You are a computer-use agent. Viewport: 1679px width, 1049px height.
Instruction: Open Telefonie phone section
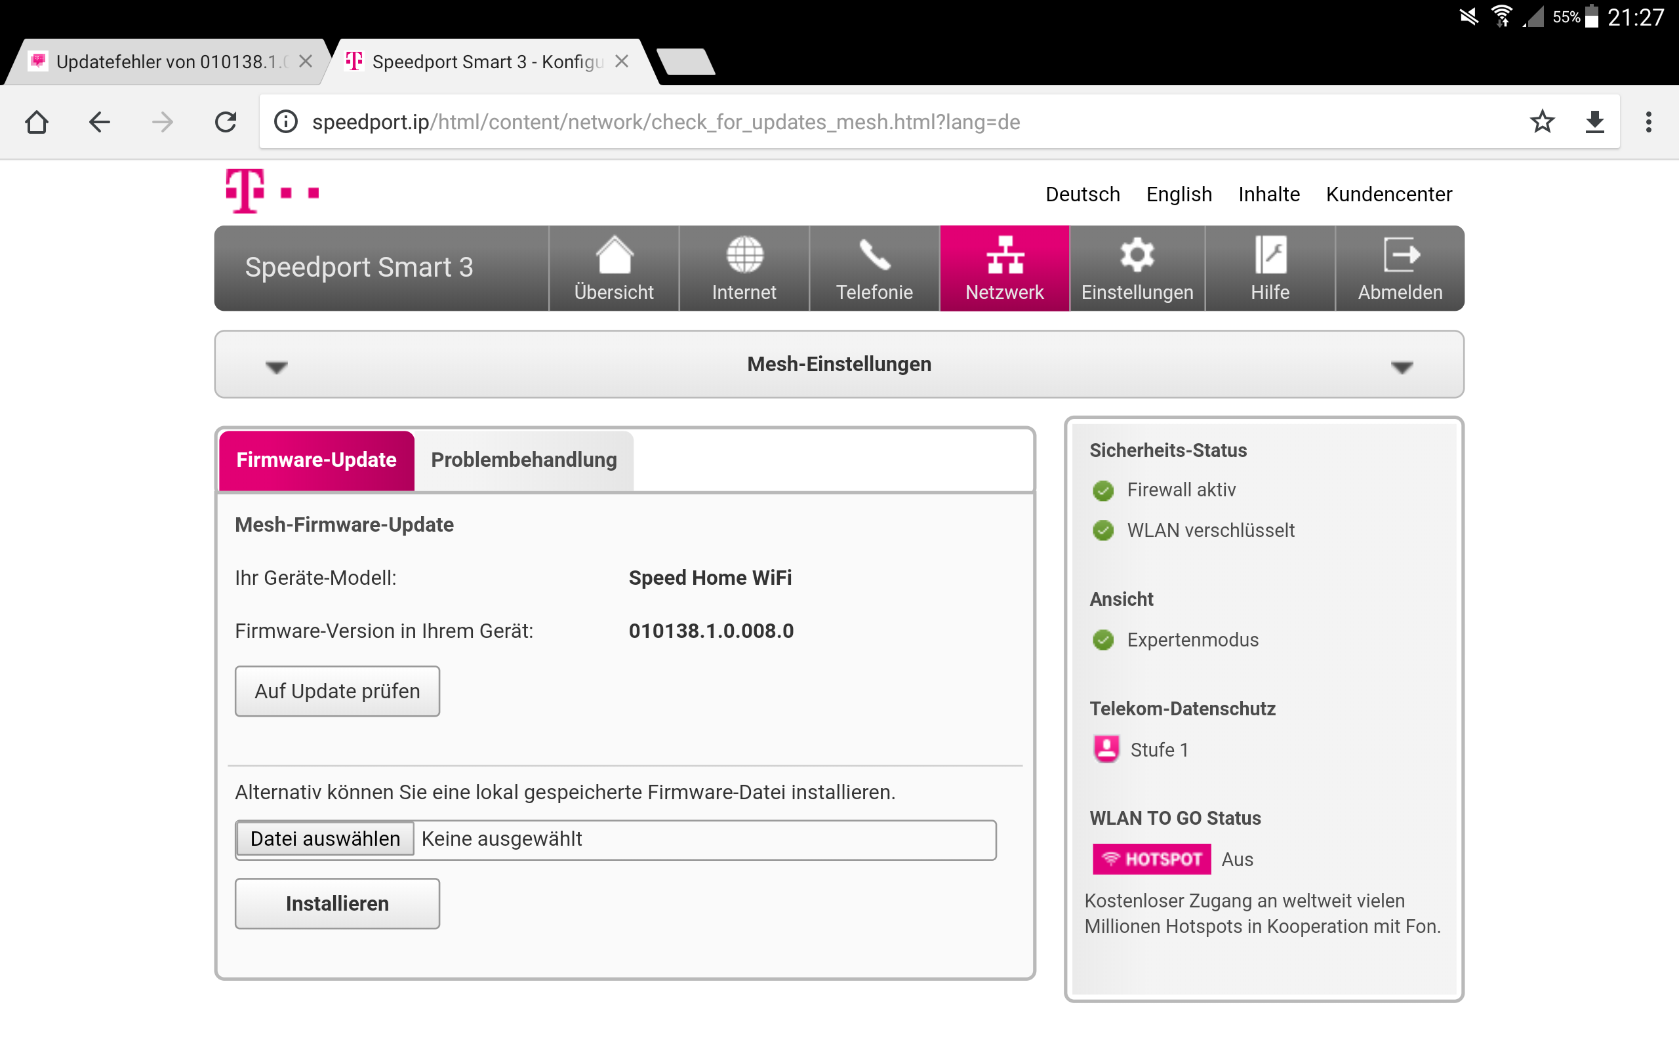(x=874, y=269)
